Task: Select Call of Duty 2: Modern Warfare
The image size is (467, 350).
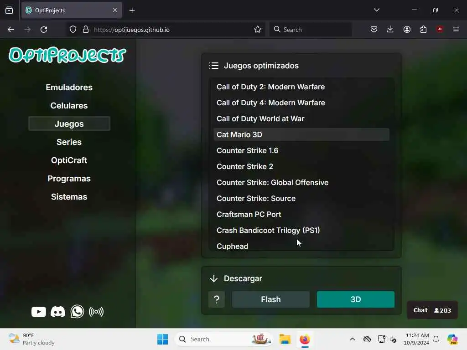Action: point(301,87)
